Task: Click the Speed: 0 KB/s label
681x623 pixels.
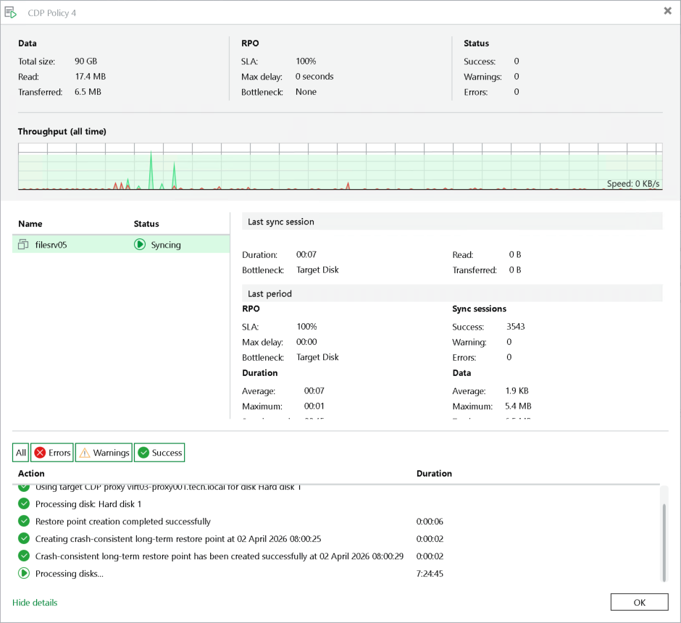Action: (632, 184)
